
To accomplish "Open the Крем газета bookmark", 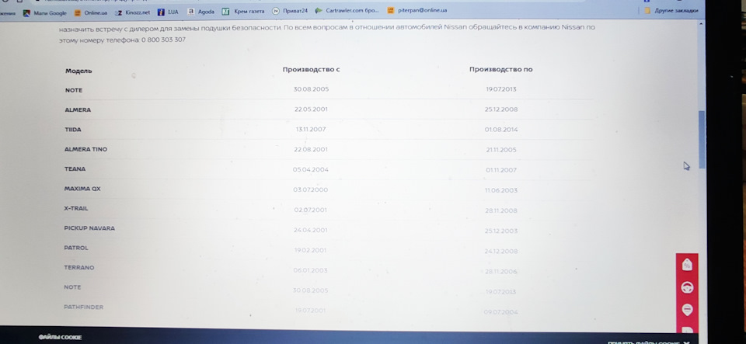I will (x=243, y=12).
